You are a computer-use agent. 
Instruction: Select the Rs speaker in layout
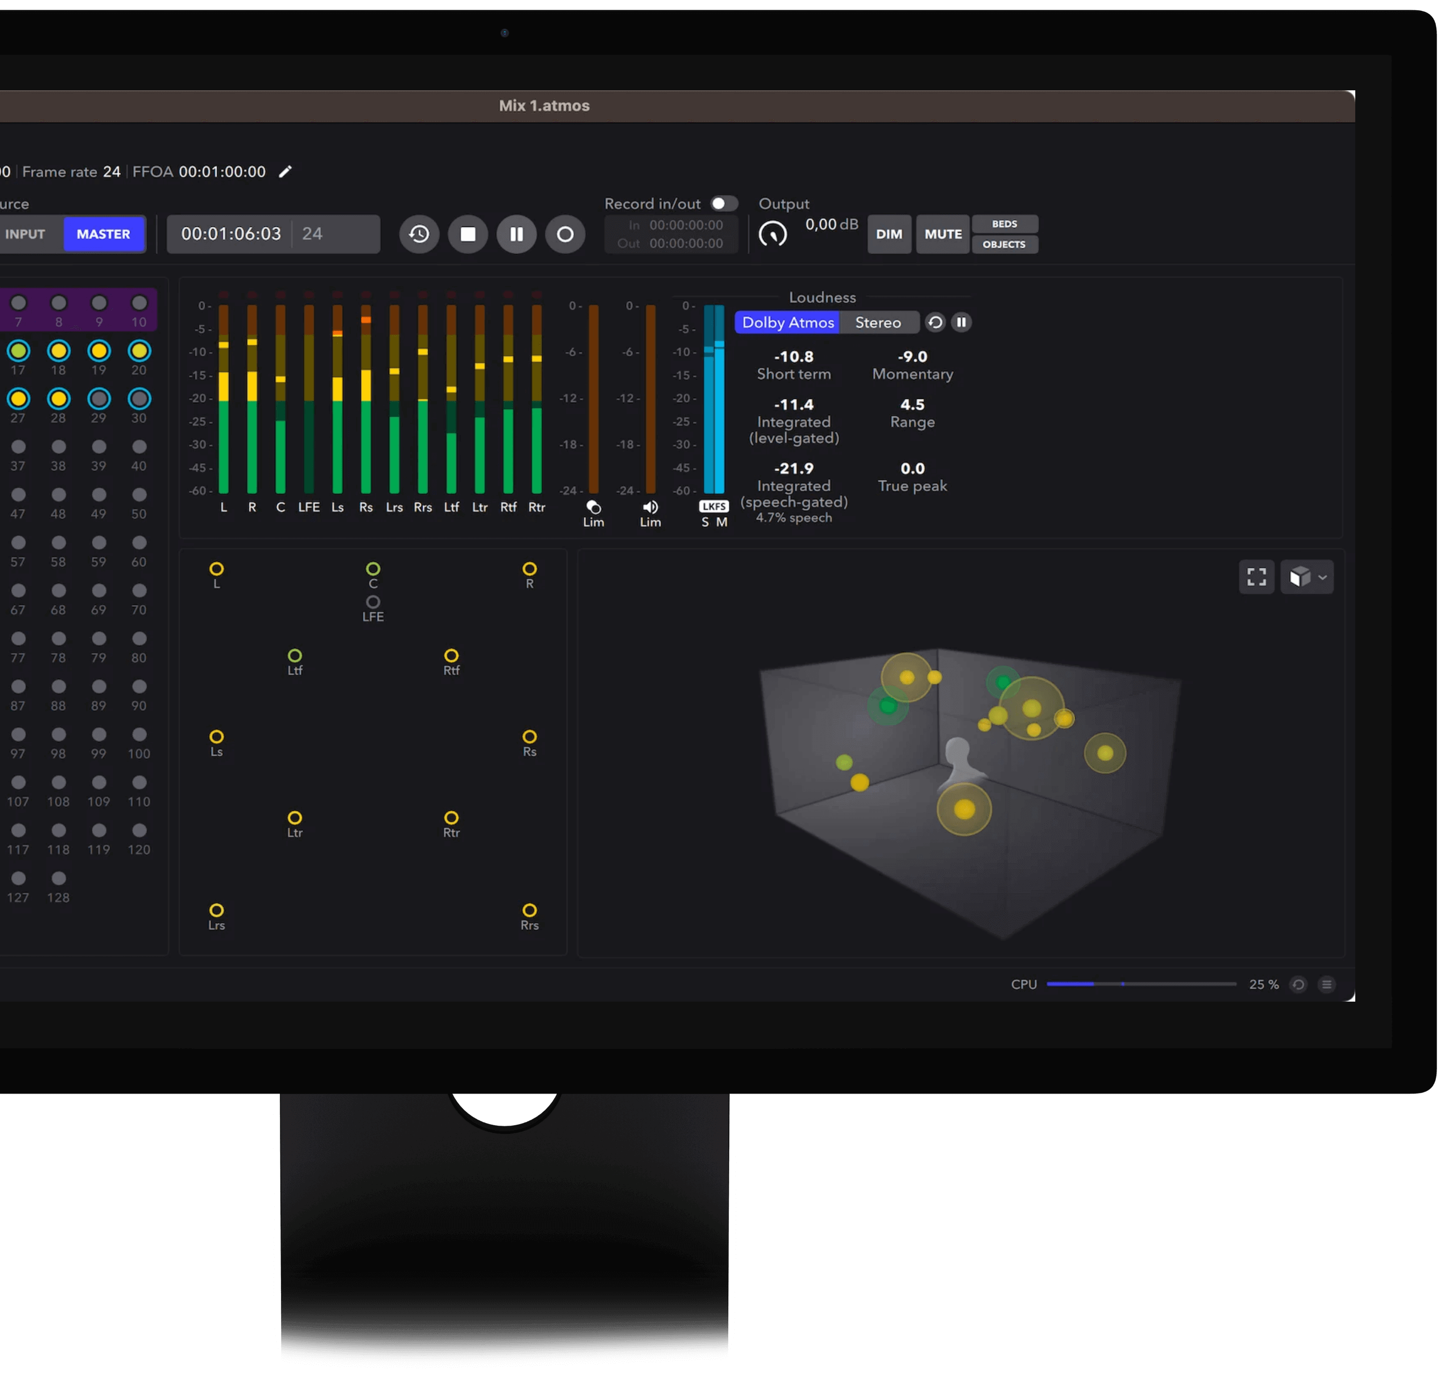pyautogui.click(x=530, y=737)
